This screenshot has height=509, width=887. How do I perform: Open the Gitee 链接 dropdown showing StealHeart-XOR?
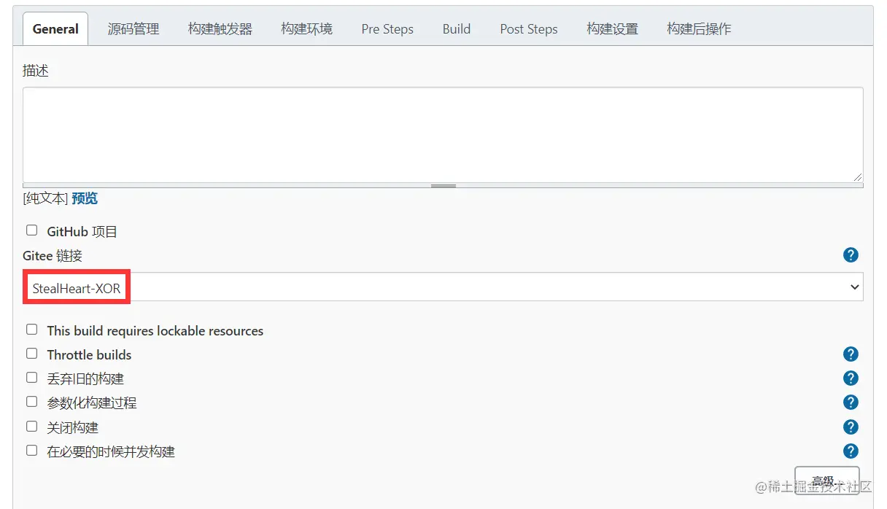coord(443,287)
